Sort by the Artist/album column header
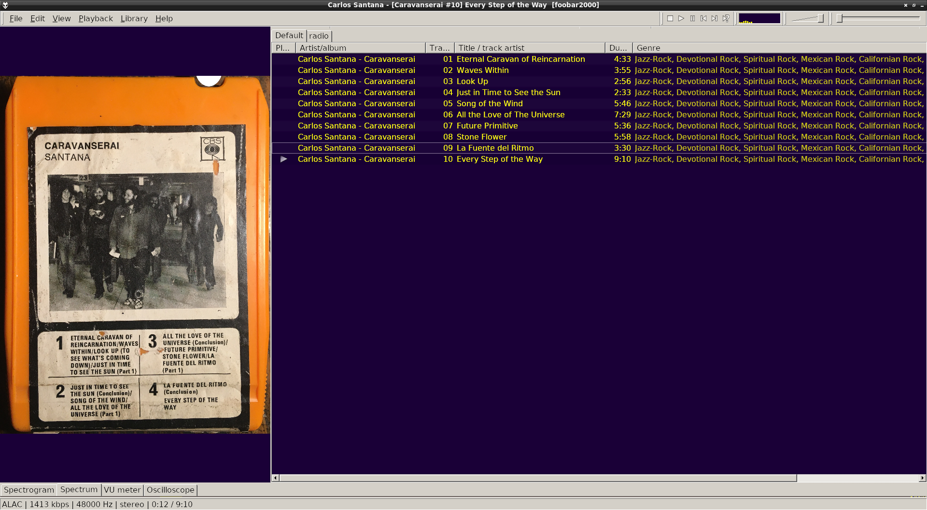927x510 pixels. pyautogui.click(x=360, y=48)
